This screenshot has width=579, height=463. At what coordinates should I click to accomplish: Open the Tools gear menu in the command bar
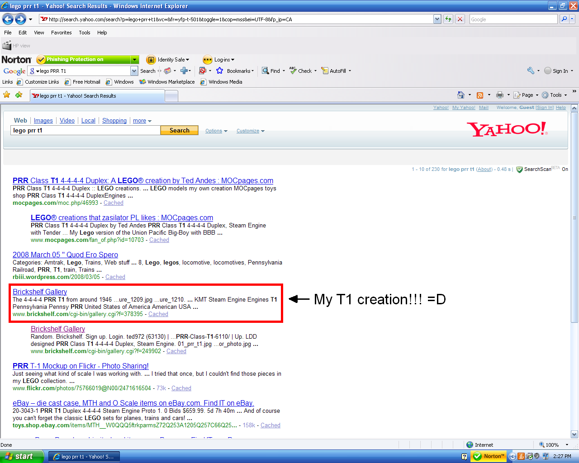click(554, 95)
